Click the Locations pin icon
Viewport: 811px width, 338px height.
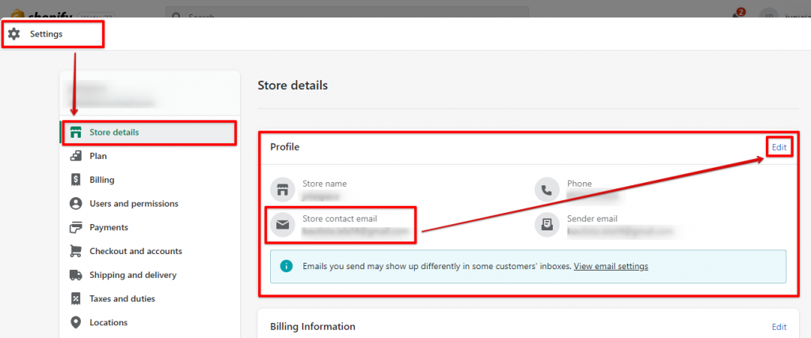point(76,322)
